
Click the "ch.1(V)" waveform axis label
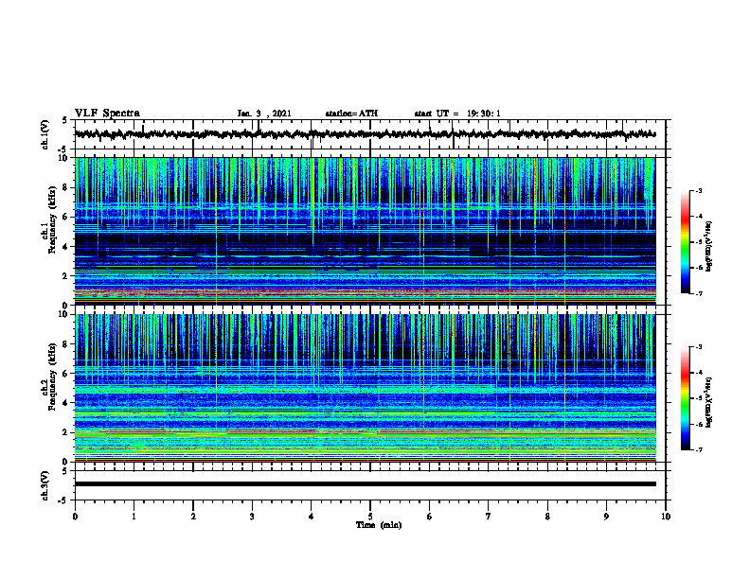point(45,134)
